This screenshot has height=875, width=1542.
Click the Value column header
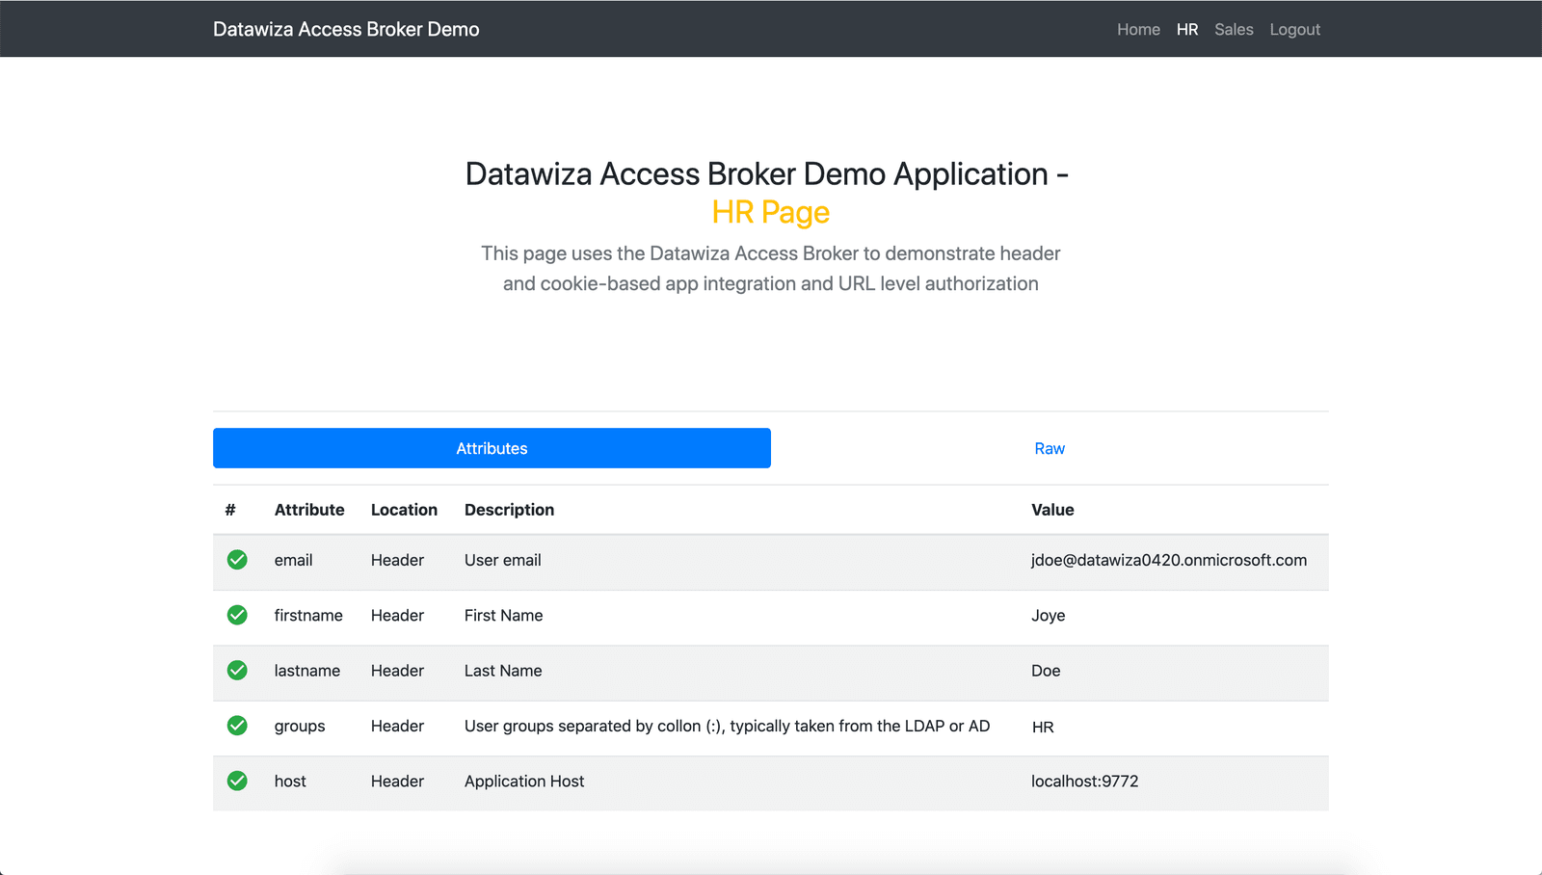coord(1052,510)
